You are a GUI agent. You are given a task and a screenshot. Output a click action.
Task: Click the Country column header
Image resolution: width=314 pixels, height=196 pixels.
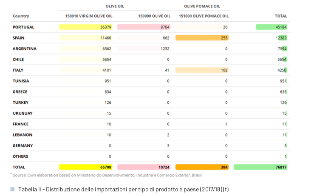click(21, 16)
